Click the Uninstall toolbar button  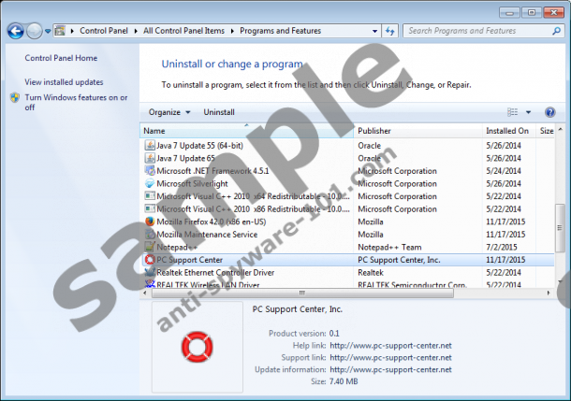[219, 112]
